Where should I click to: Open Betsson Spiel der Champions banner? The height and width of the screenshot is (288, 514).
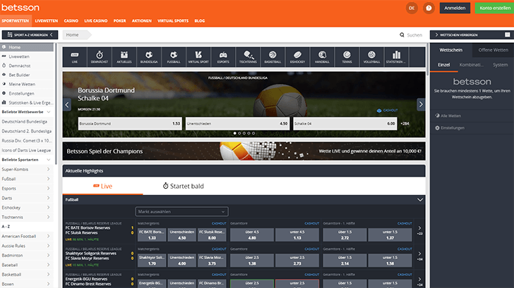pos(244,151)
